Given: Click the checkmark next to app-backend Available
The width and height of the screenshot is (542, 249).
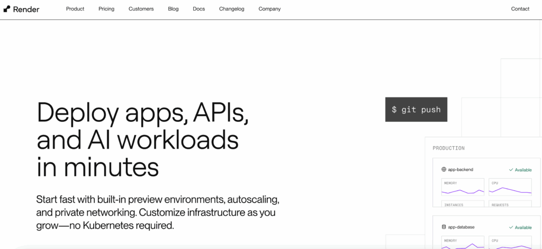Looking at the screenshot, I should (511, 170).
